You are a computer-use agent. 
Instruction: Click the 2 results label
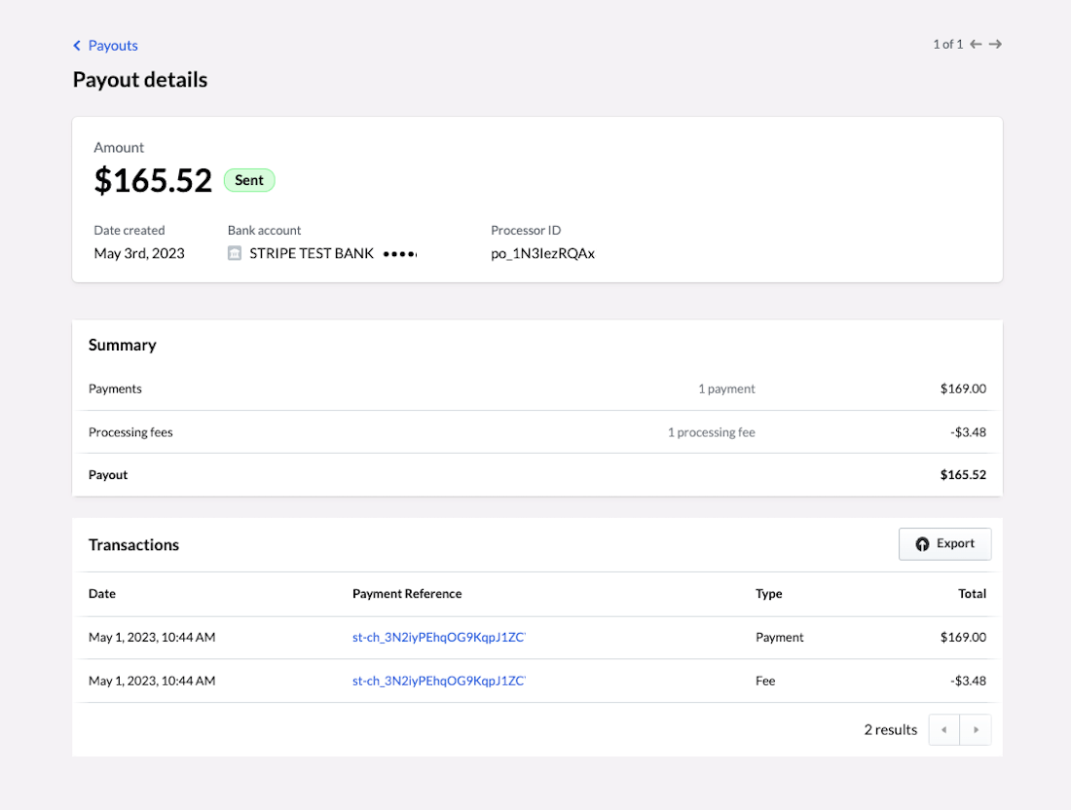(x=890, y=728)
